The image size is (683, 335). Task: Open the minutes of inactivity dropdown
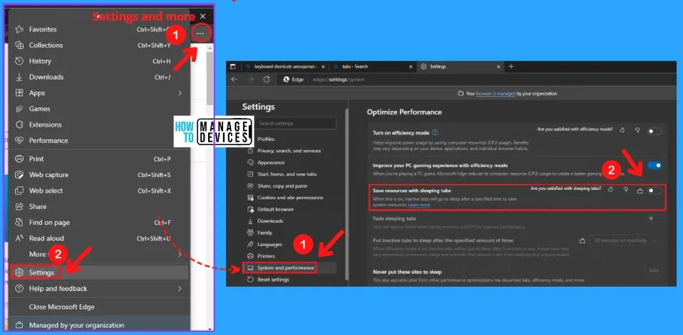tap(626, 240)
